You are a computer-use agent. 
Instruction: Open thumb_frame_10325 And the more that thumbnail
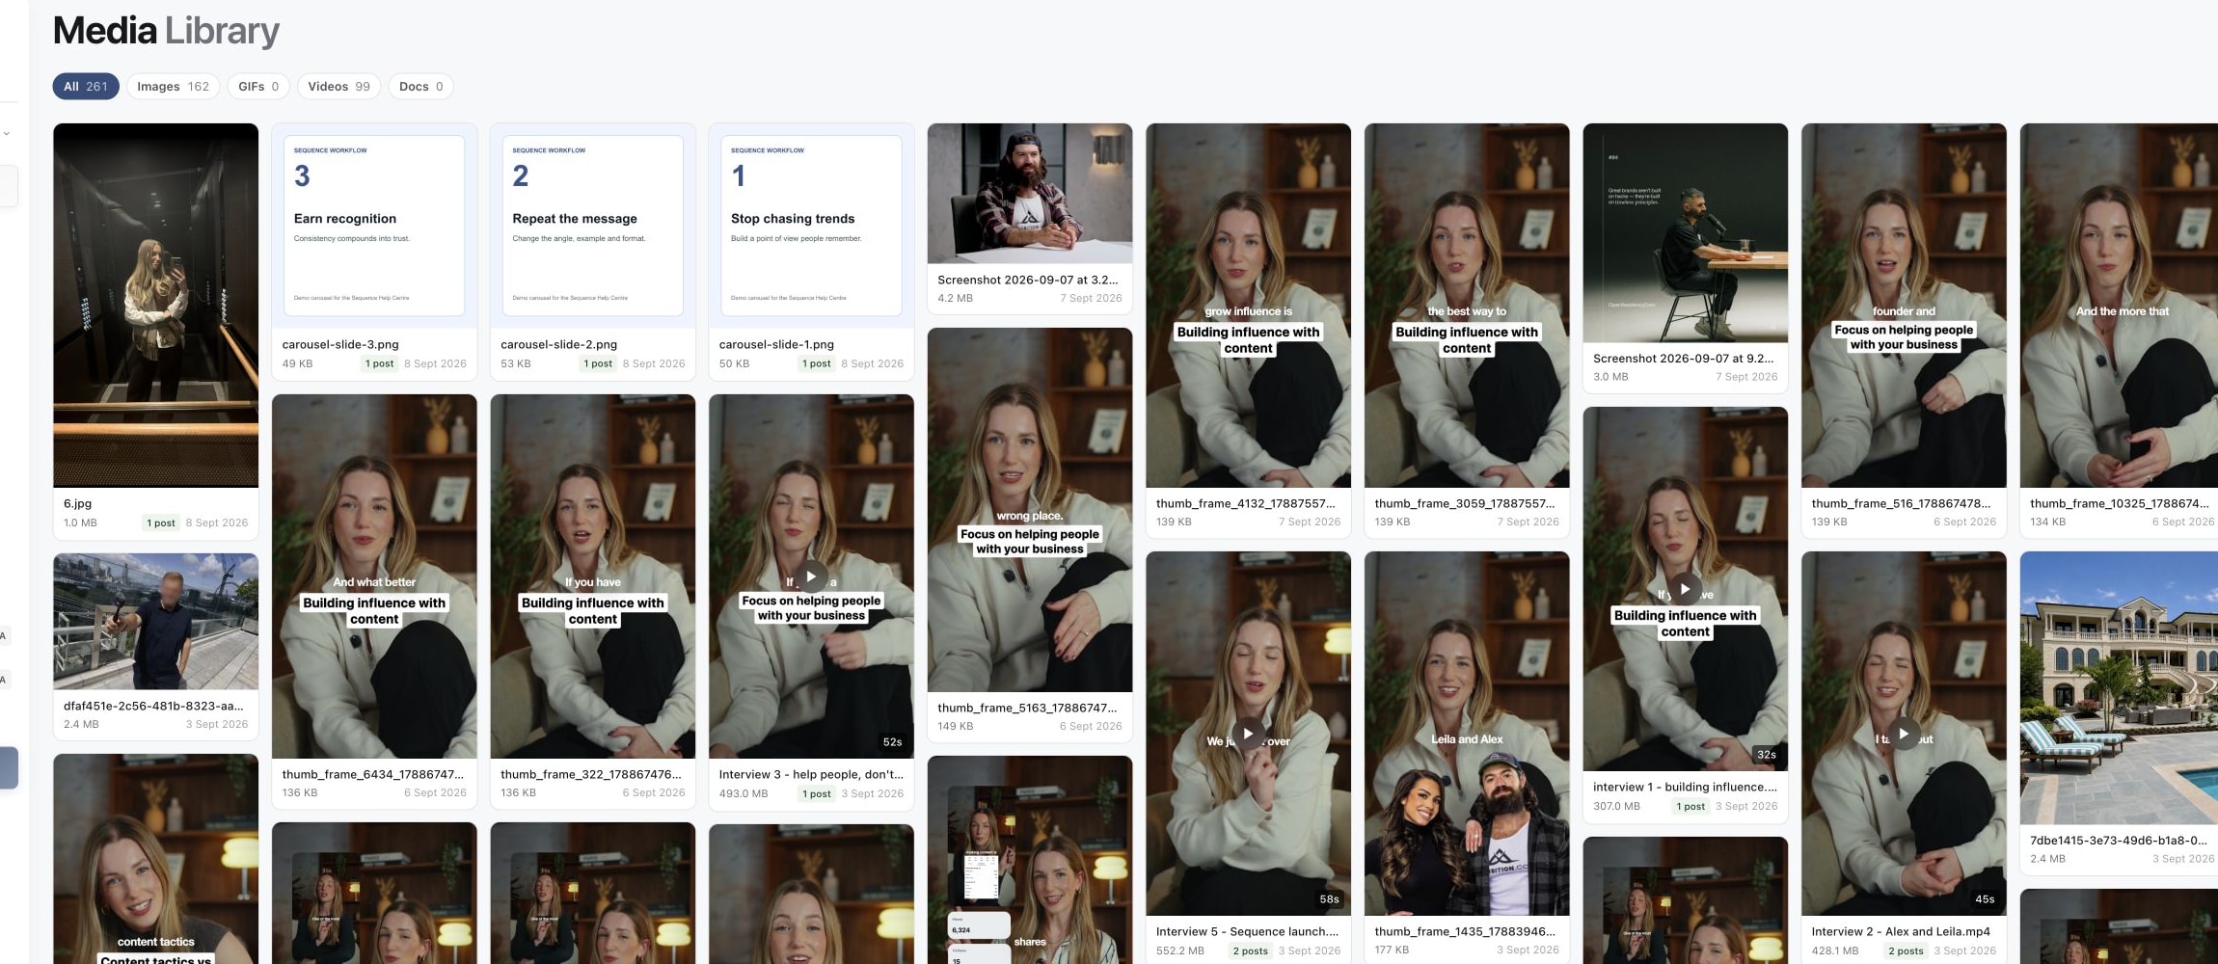tap(2120, 305)
